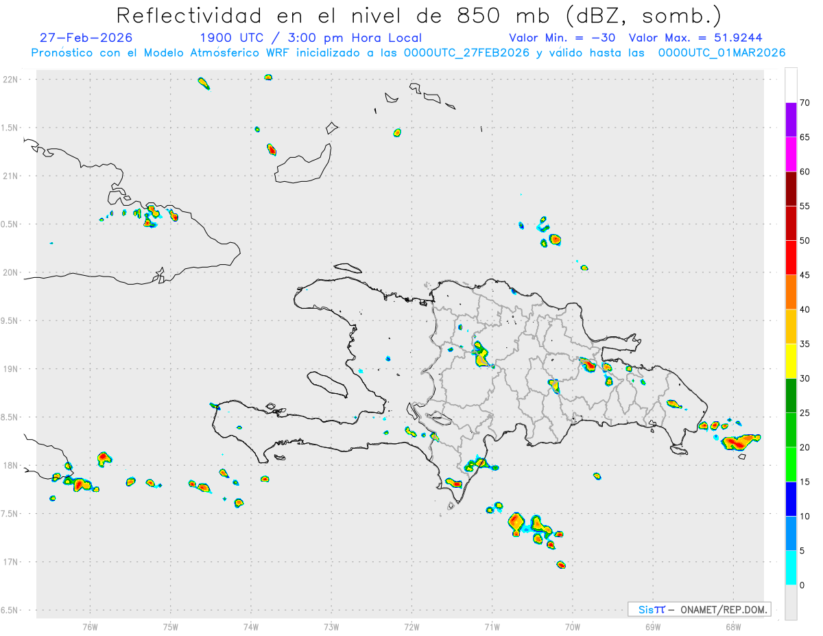Click the purple 65–70 dBZ color band

(x=791, y=120)
